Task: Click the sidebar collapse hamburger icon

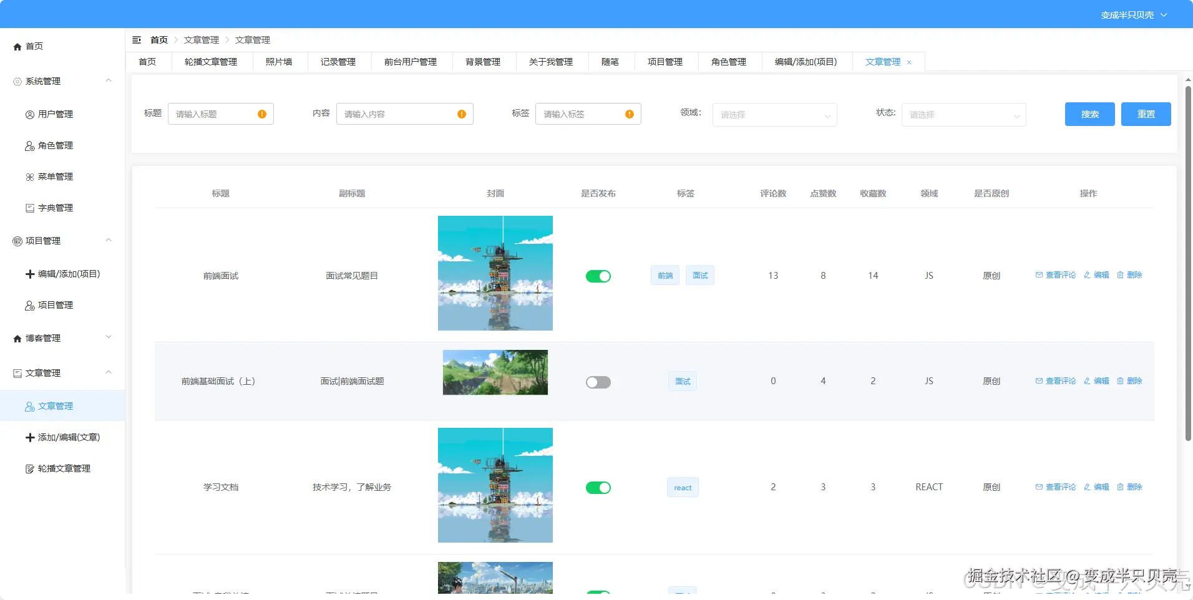Action: [x=137, y=40]
